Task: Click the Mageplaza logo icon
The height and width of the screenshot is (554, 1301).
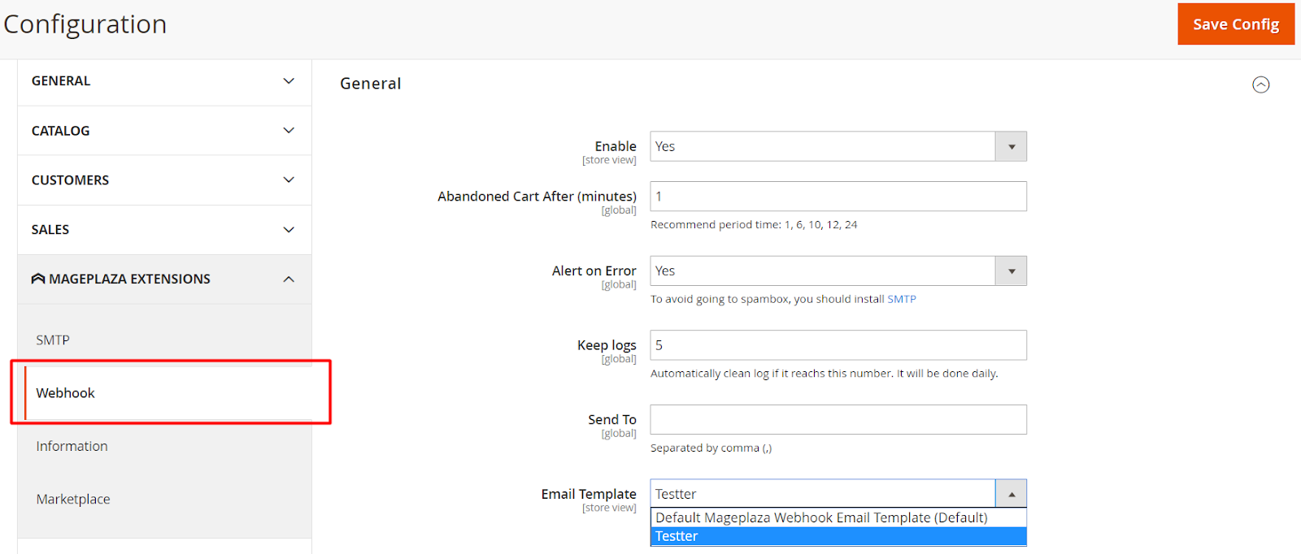Action: coord(38,279)
